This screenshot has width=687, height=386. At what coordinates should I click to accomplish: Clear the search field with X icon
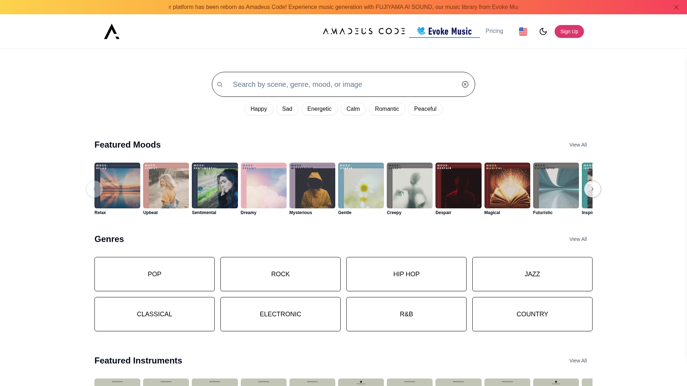pos(465,84)
